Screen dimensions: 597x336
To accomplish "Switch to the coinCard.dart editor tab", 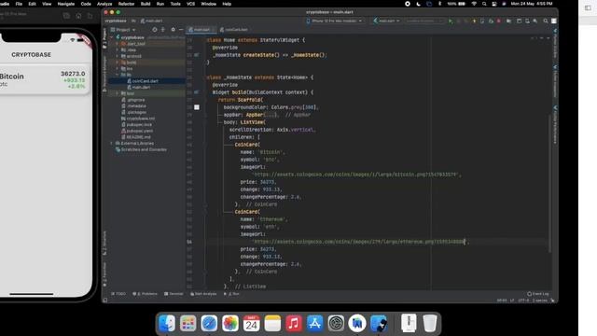I will [x=234, y=29].
